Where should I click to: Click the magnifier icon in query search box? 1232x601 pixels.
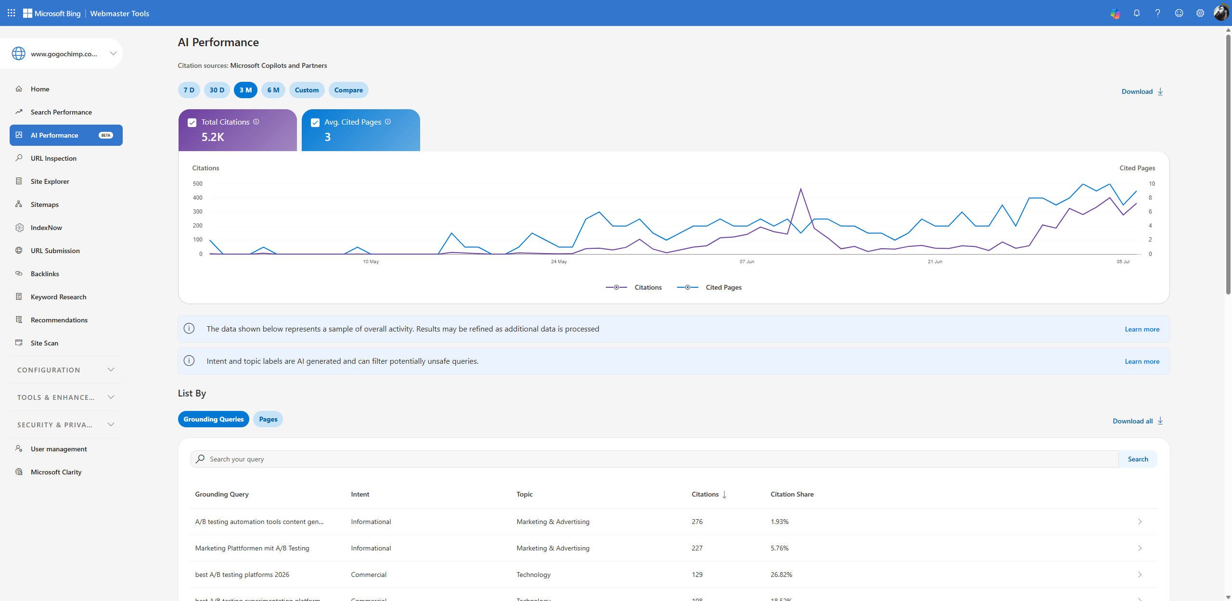coord(200,459)
